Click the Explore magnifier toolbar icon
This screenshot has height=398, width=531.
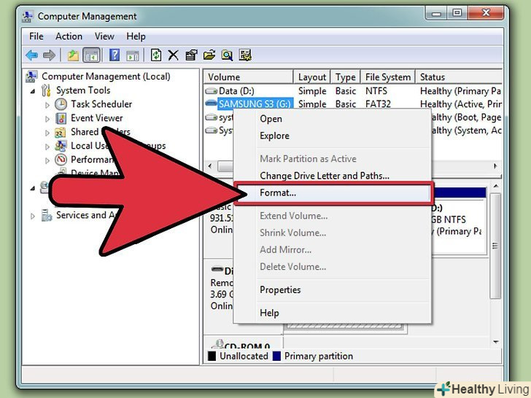[x=227, y=55]
